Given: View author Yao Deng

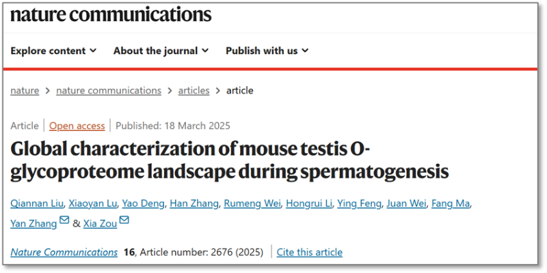Looking at the screenshot, I should [143, 203].
